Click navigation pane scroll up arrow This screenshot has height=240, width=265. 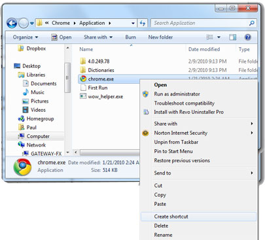tap(67, 48)
